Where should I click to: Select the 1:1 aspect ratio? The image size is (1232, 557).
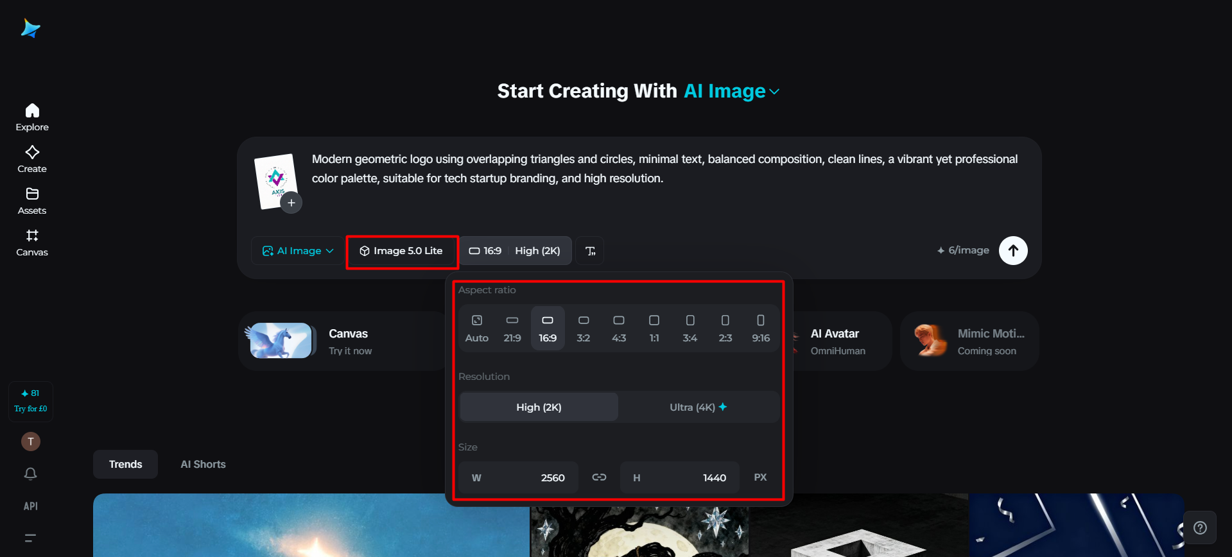click(654, 328)
